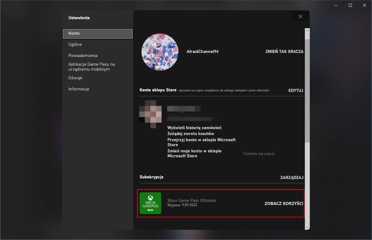Click Zmień moje konto w sklepie Microsoft Store
Image resolution: width=372 pixels, height=240 pixels.
pyautogui.click(x=194, y=153)
